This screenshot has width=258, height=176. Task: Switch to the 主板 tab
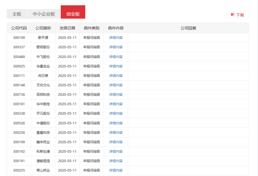point(17,14)
